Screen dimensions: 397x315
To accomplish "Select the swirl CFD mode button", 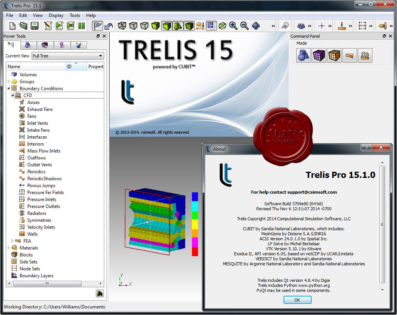I will tap(365, 55).
